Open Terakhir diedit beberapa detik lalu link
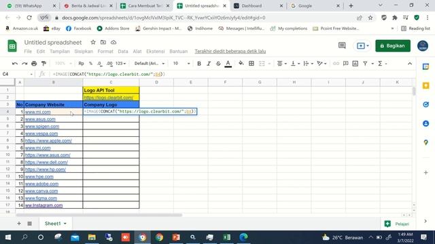 230,52
